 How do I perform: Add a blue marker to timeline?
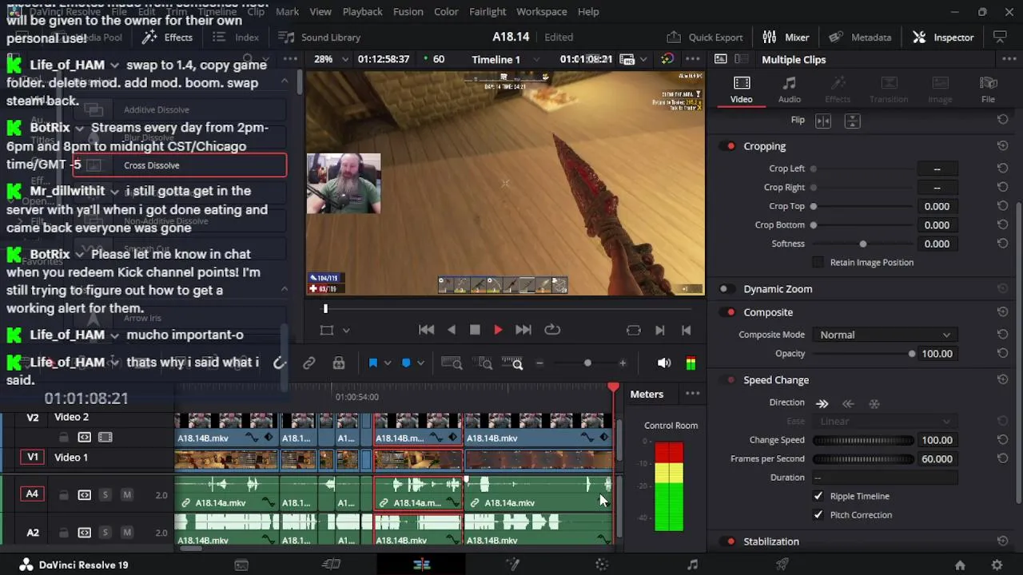click(x=406, y=363)
